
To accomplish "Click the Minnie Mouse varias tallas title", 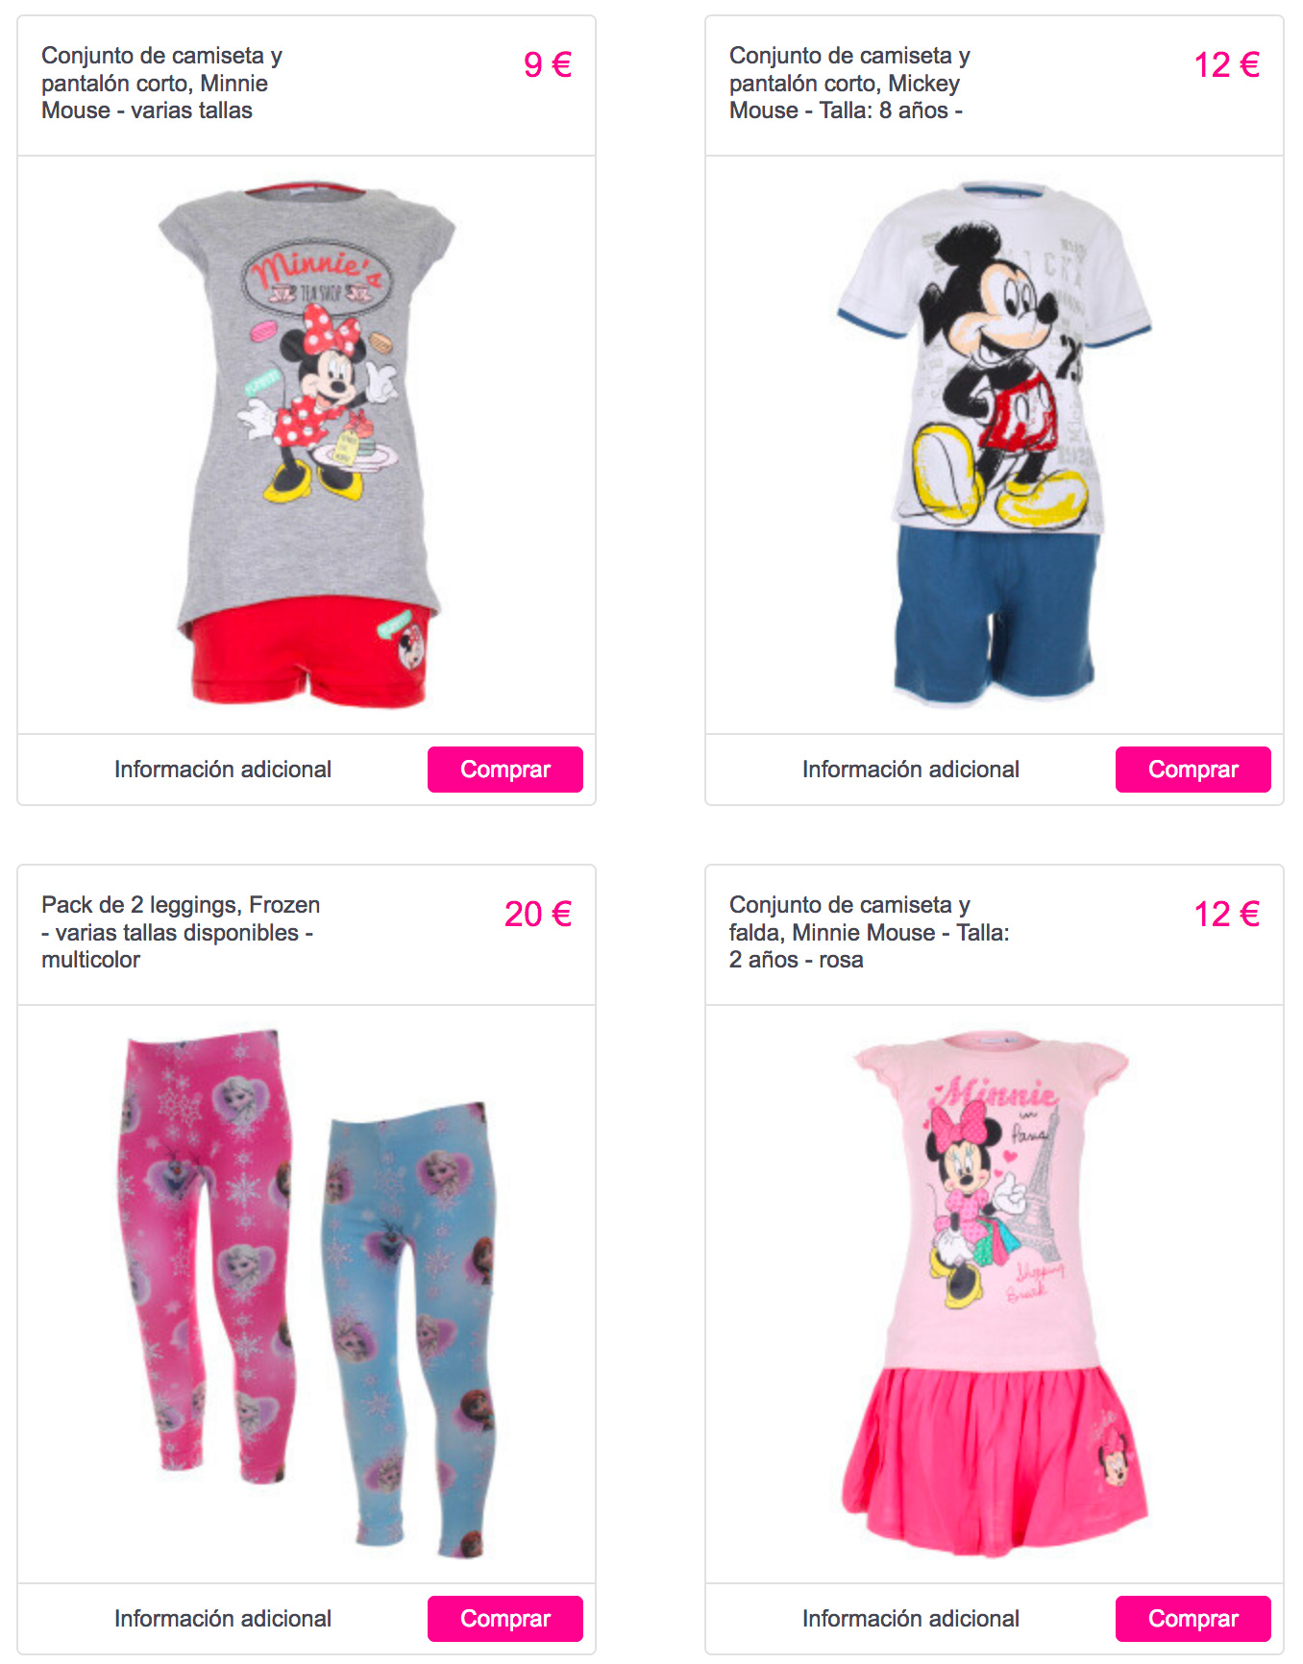I will pos(161,83).
